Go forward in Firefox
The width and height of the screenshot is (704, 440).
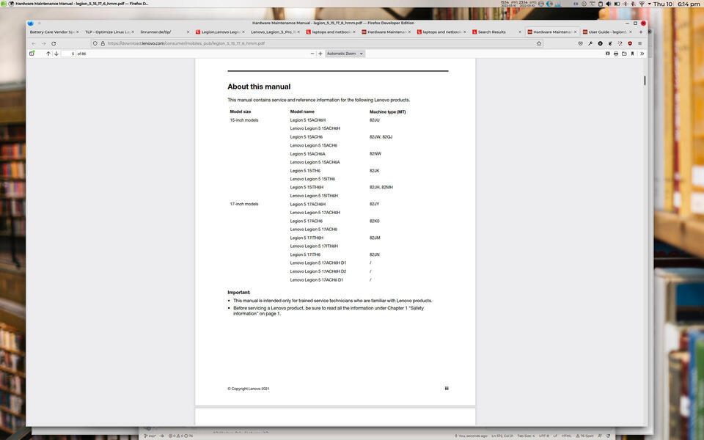tap(43, 43)
